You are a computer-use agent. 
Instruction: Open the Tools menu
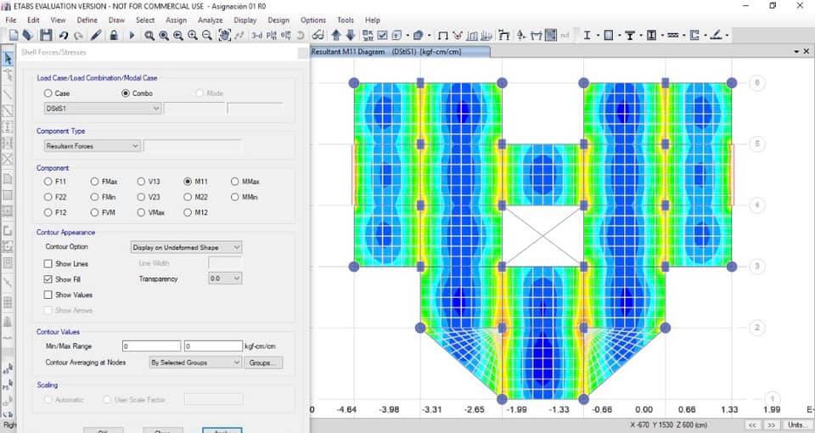[x=346, y=20]
